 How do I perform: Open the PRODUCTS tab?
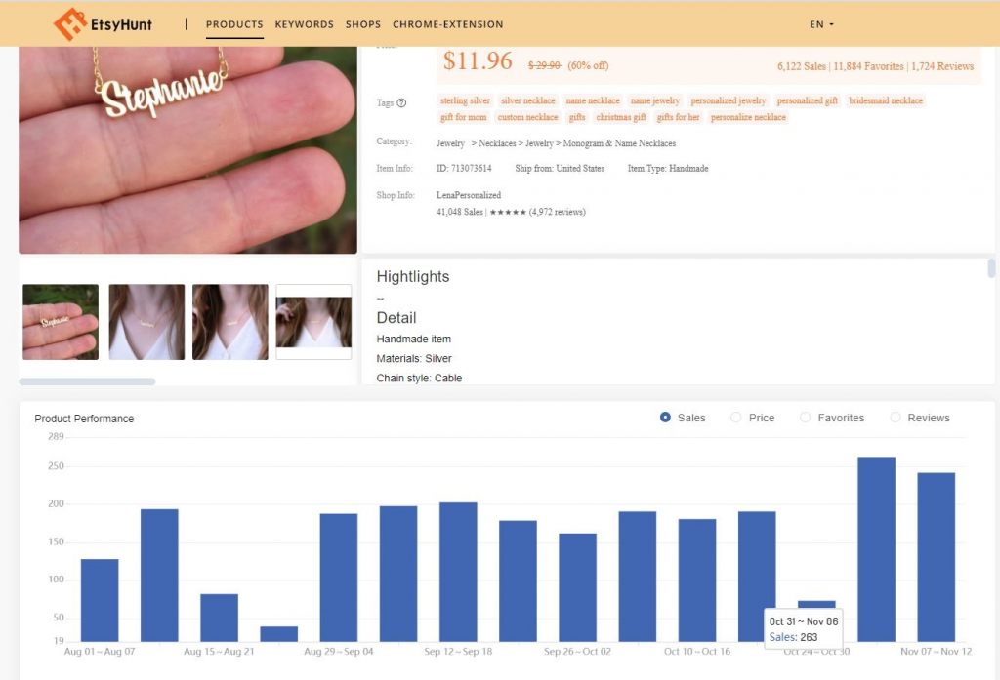click(234, 24)
